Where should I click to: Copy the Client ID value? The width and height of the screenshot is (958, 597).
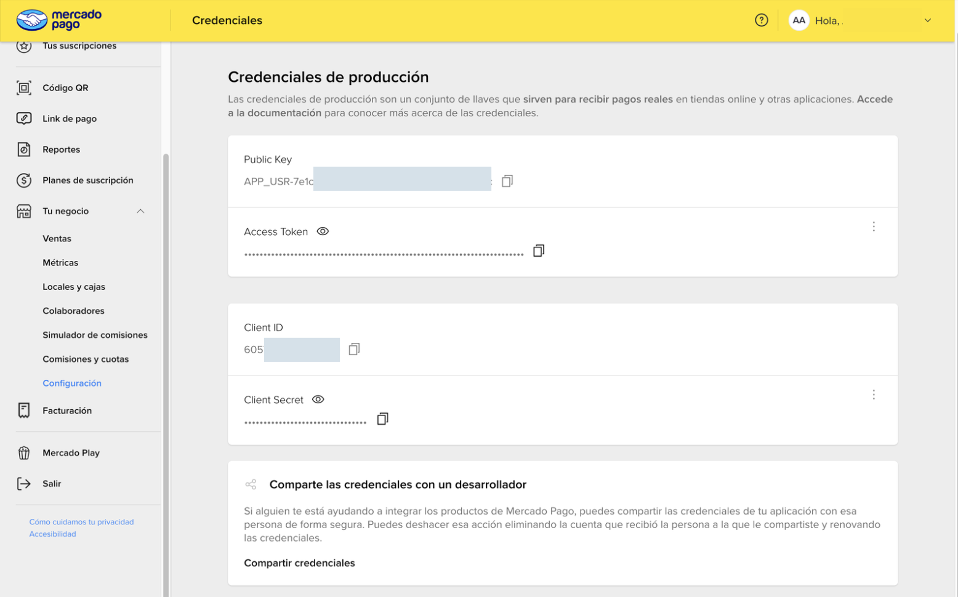[x=354, y=349]
